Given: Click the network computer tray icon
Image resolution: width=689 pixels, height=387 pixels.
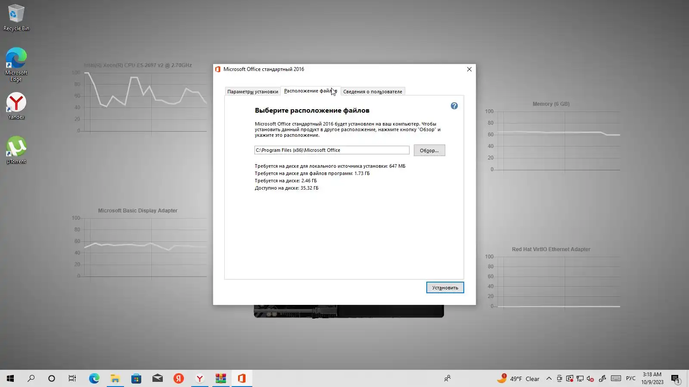Looking at the screenshot, I should click(x=580, y=378).
